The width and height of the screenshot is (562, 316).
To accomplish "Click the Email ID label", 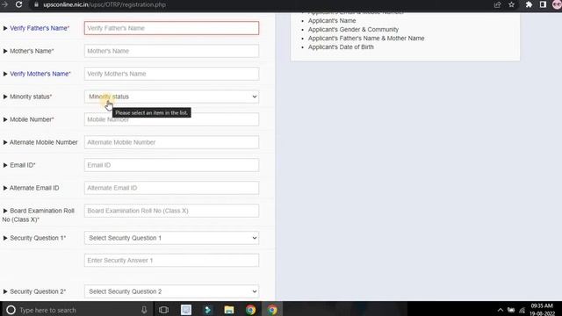I will point(23,165).
